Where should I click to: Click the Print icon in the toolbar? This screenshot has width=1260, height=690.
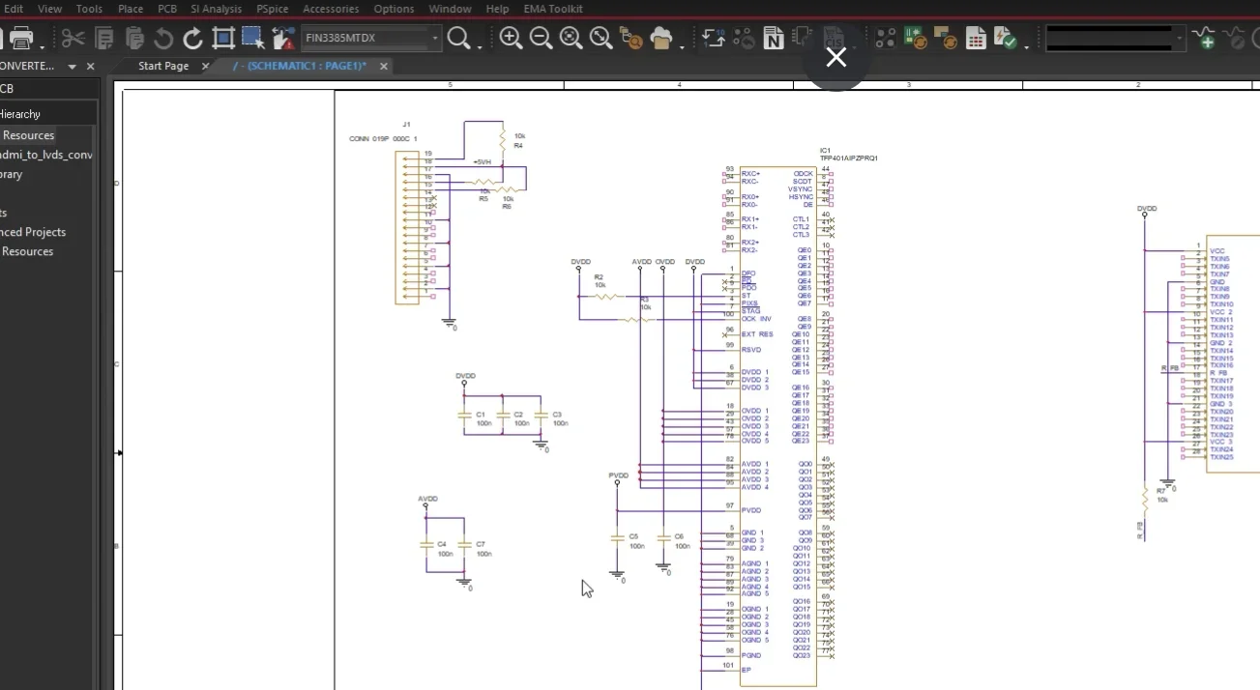(21, 39)
